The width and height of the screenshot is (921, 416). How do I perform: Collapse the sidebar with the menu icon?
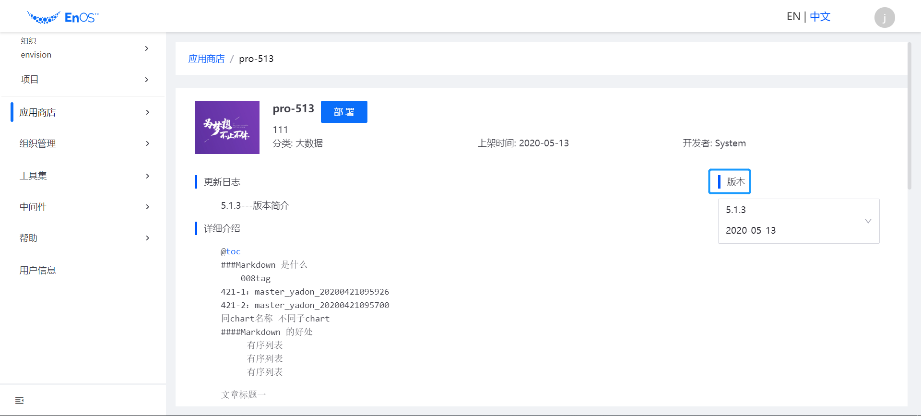[19, 400]
